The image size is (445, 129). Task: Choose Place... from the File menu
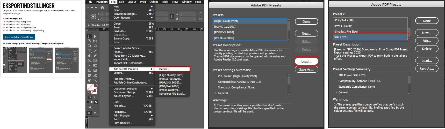pyautogui.click(x=133, y=52)
